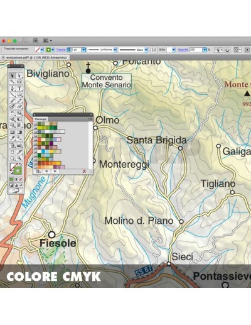Click the green Stroke box in tools panel
This screenshot has height=325, width=251.
point(18,171)
